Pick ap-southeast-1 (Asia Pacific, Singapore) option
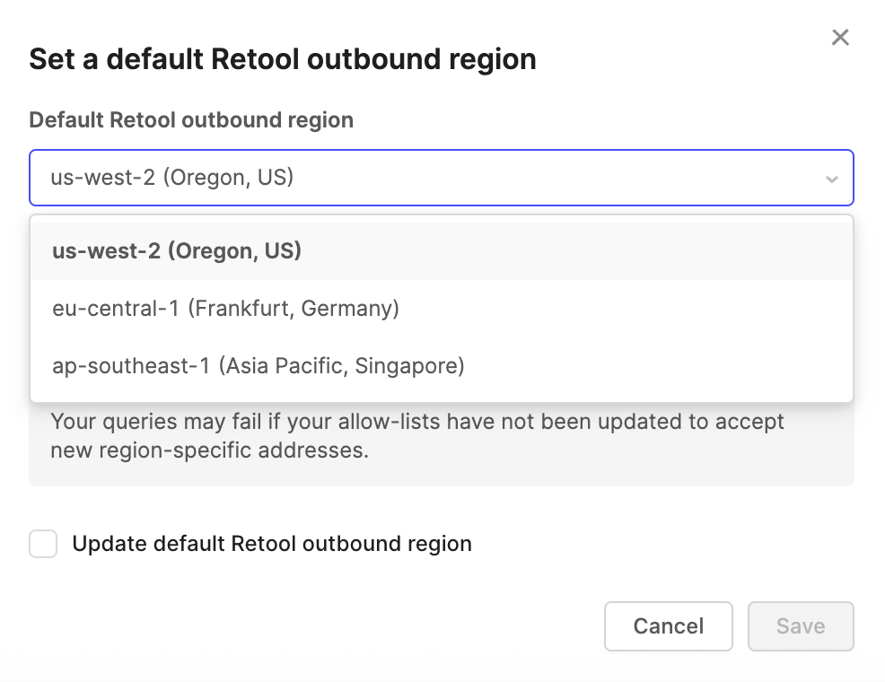The height and width of the screenshot is (682, 885). coord(258,366)
